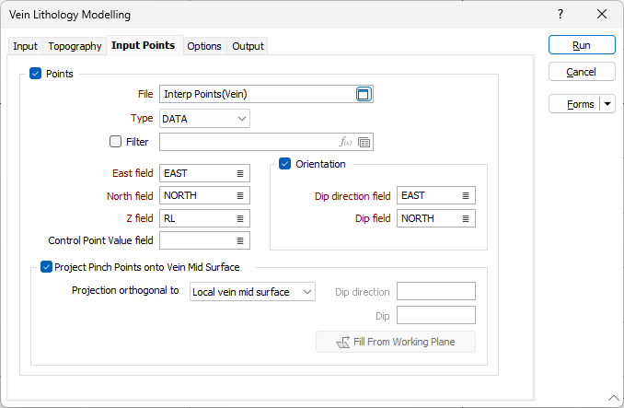Enable the Filter checkbox

point(115,142)
